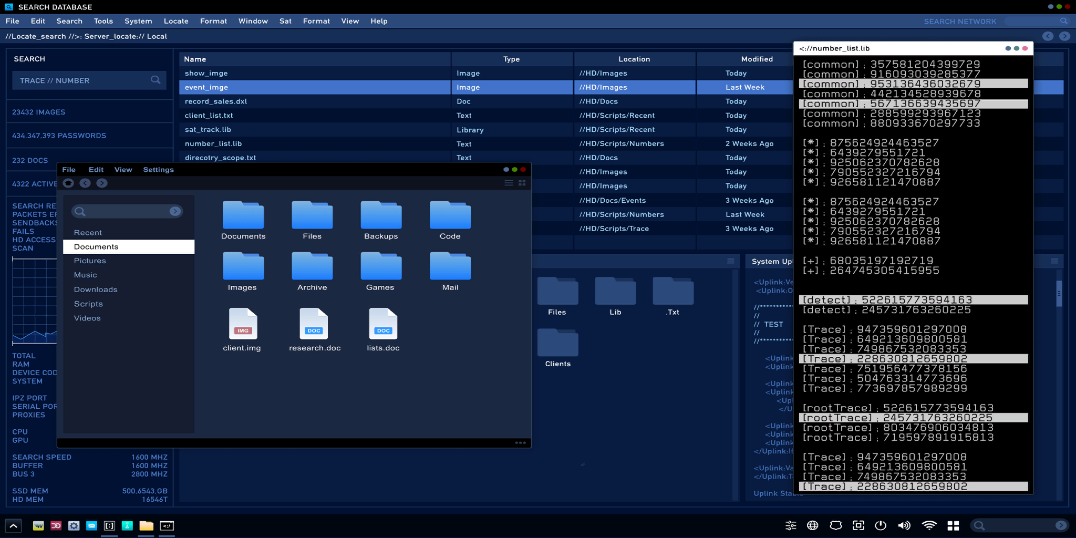Click the SEARCH NETWORK magnifier icon
Image resolution: width=1076 pixels, height=538 pixels.
point(1064,21)
